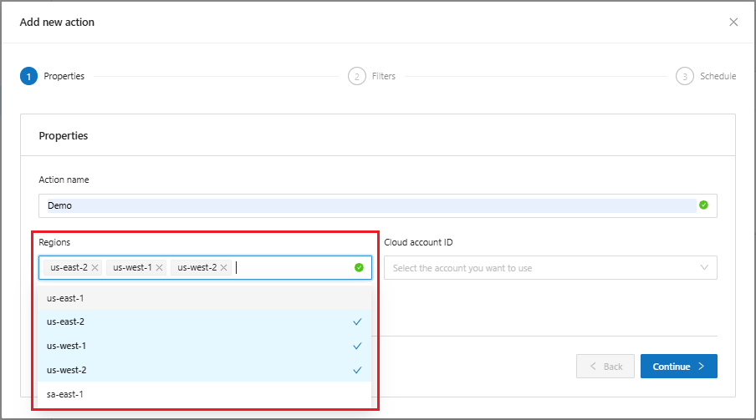Remove the us-west-1 region tag
Image resolution: width=756 pixels, height=420 pixels.
[x=159, y=268]
